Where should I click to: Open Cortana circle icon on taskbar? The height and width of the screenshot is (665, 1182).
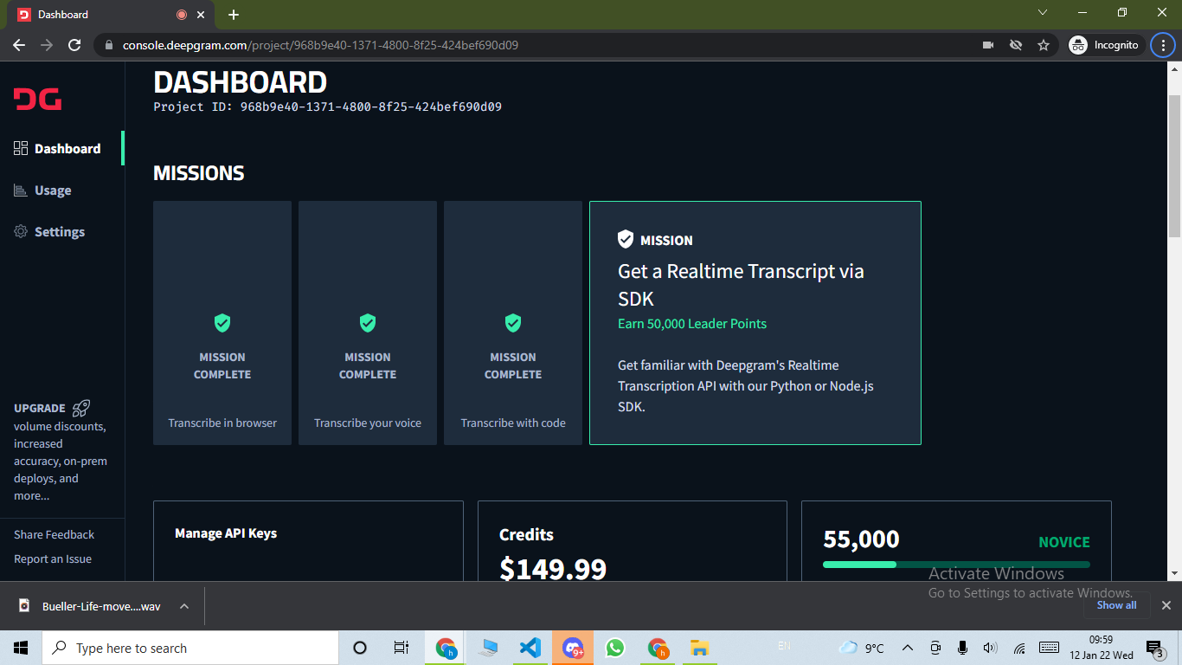360,648
